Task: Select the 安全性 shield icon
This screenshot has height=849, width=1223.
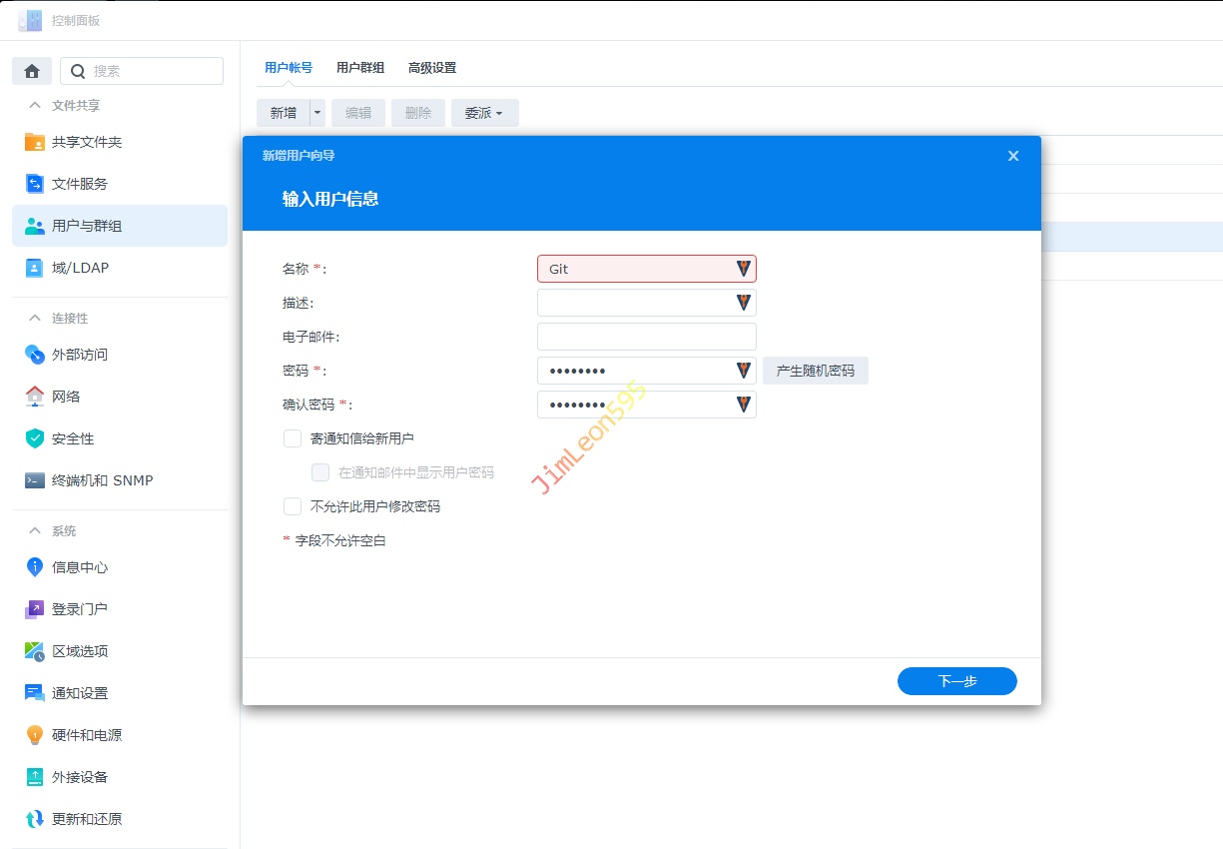Action: pyautogui.click(x=35, y=438)
